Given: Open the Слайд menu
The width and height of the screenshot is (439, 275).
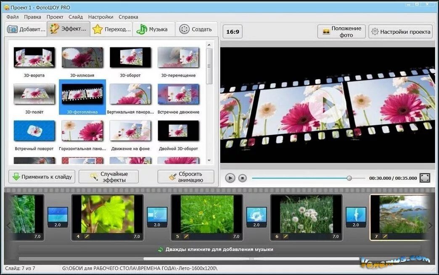Looking at the screenshot, I should coord(76,17).
